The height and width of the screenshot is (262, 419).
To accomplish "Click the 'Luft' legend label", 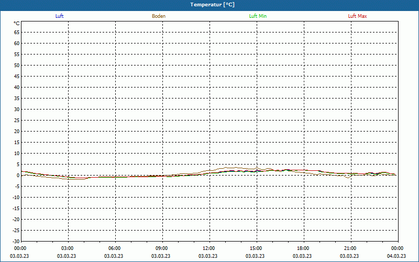I will pos(59,16).
